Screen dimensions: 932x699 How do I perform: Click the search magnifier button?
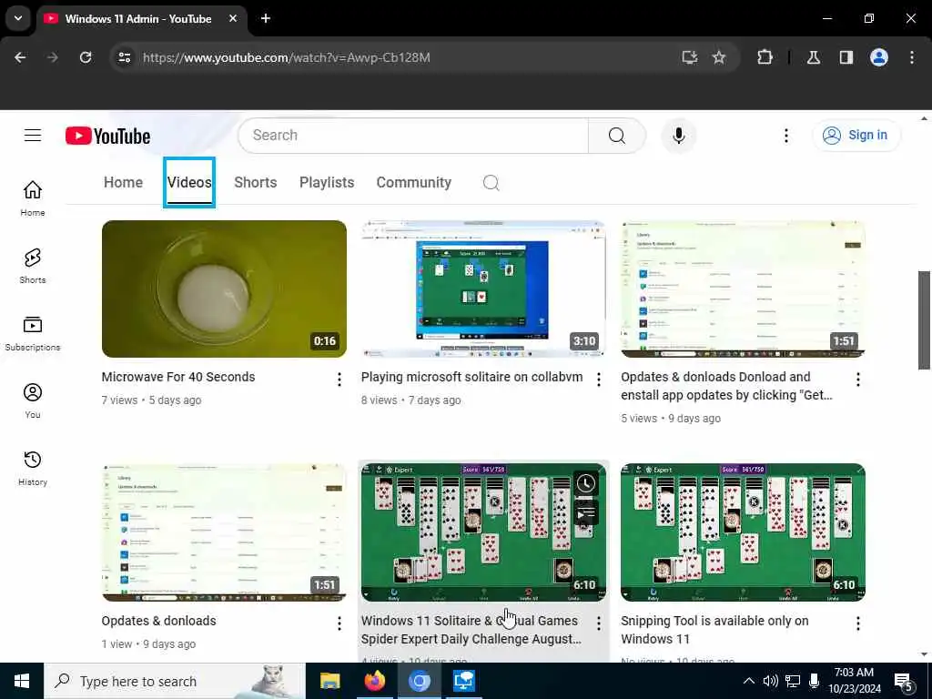(x=616, y=136)
